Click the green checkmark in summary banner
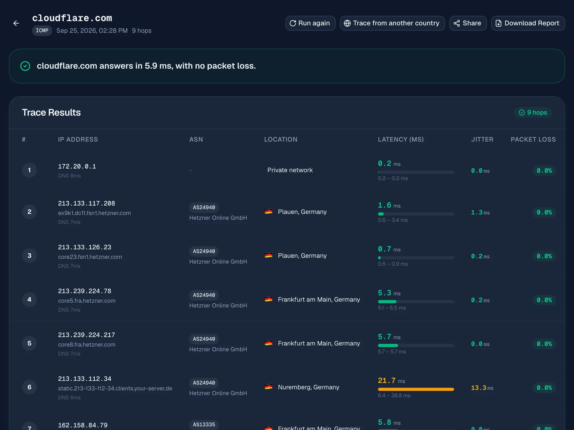574x430 pixels. click(25, 66)
